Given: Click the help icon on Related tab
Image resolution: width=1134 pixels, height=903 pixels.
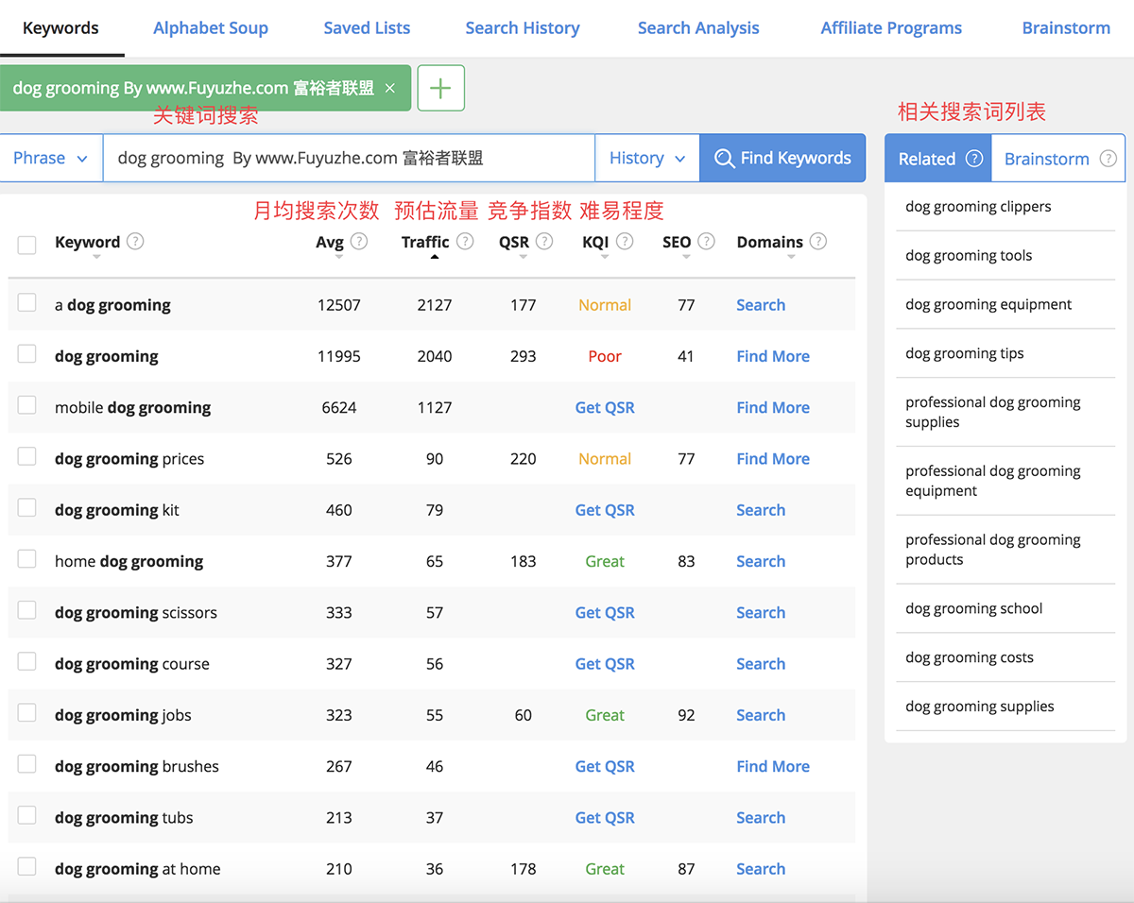Looking at the screenshot, I should pyautogui.click(x=974, y=159).
